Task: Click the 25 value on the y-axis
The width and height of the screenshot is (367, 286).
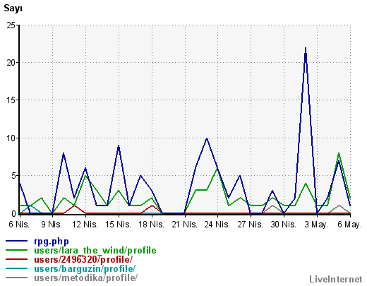Action: [11, 25]
